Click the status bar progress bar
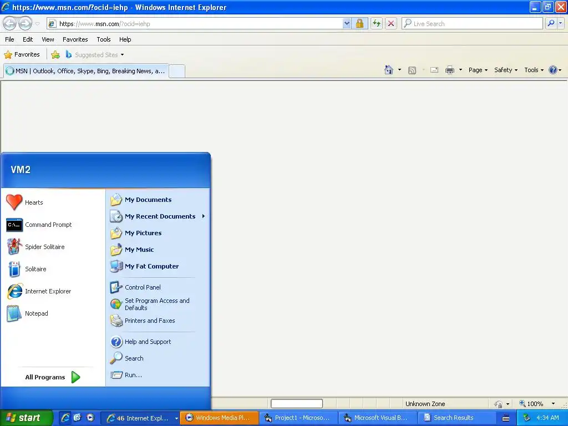Screen dimensions: 568x426 tap(297, 404)
